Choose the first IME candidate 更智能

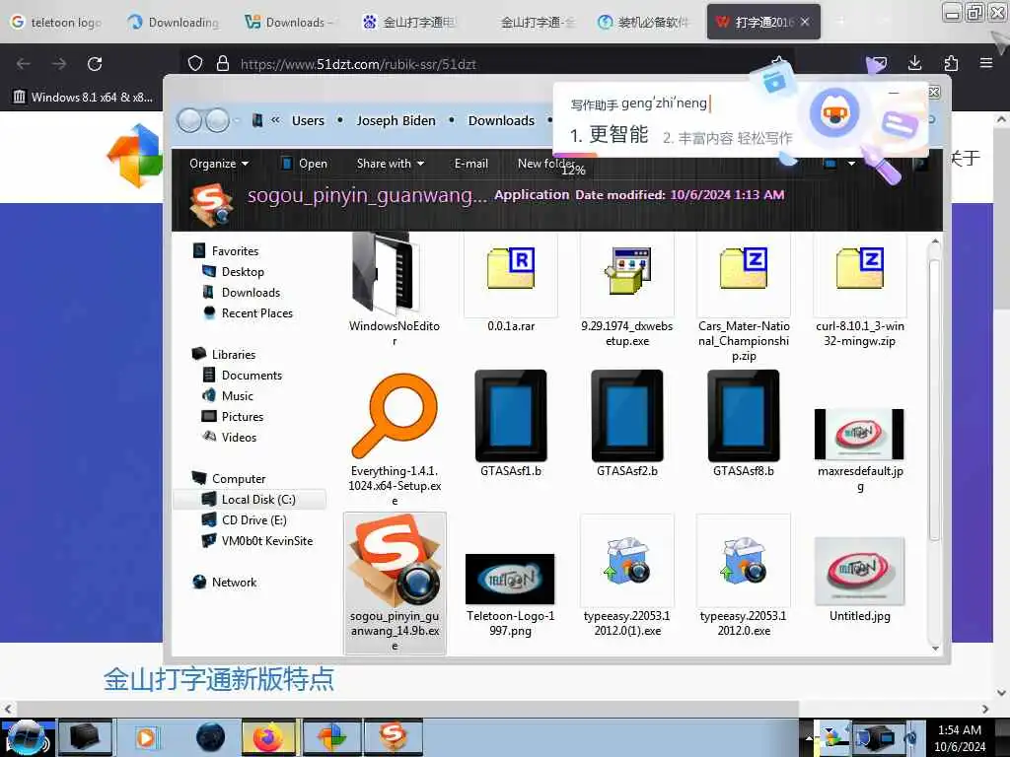point(610,134)
